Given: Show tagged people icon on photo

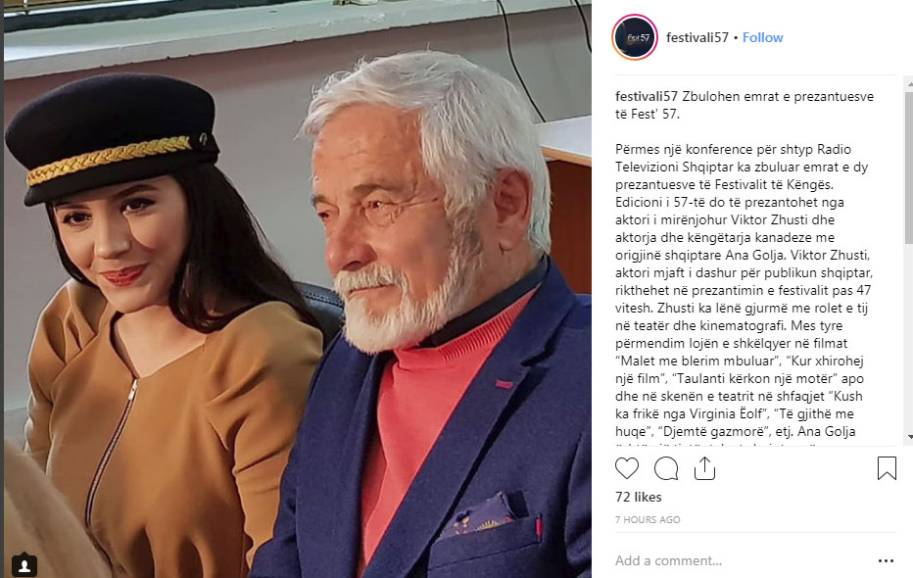Looking at the screenshot, I should point(24,565).
